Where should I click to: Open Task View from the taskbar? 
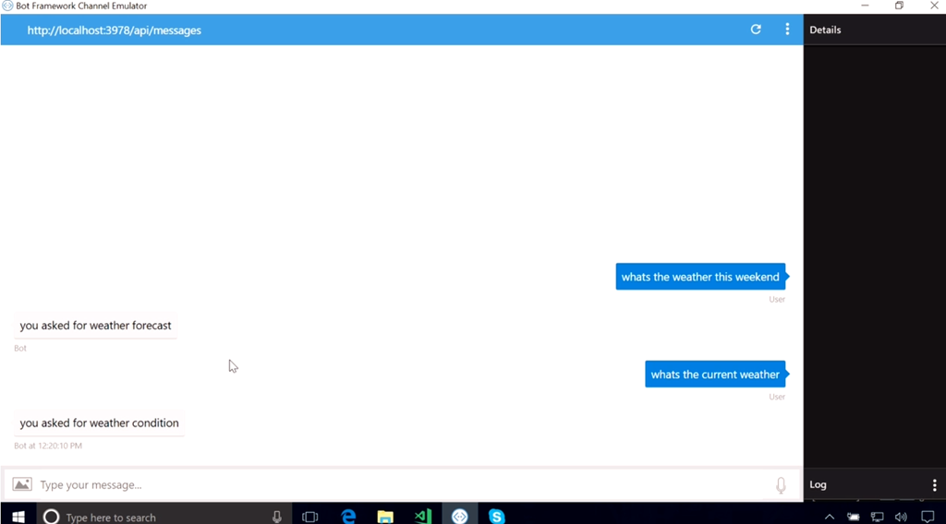click(310, 517)
